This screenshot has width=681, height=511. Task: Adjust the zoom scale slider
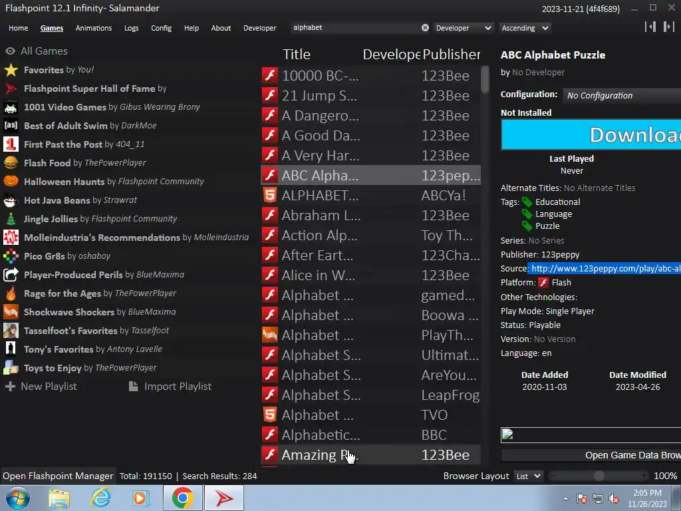point(599,476)
